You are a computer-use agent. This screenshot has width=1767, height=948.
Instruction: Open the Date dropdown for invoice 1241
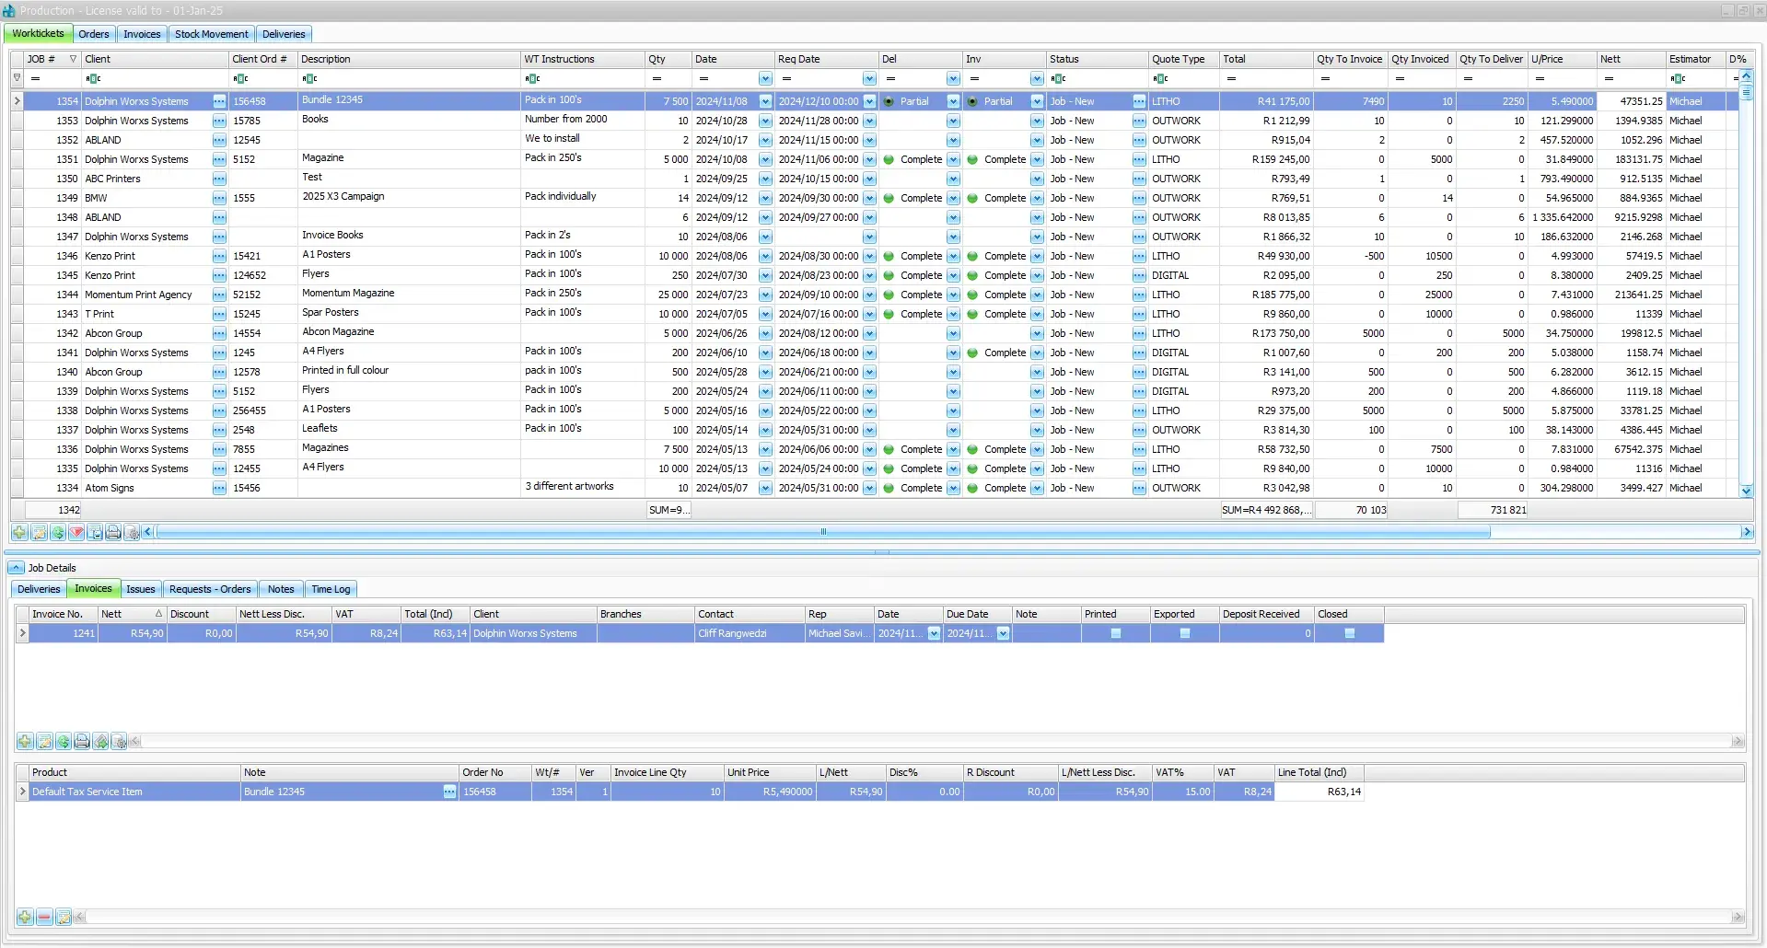pos(934,634)
